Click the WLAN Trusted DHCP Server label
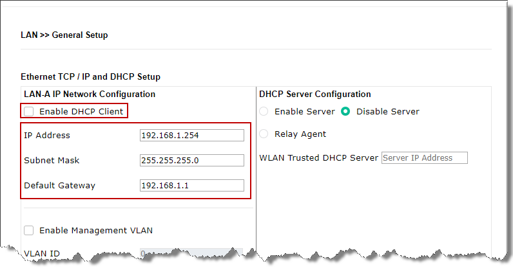This screenshot has height=268, width=513. (318, 158)
